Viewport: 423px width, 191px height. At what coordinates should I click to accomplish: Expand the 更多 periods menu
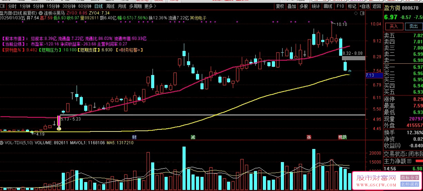coord(150,6)
